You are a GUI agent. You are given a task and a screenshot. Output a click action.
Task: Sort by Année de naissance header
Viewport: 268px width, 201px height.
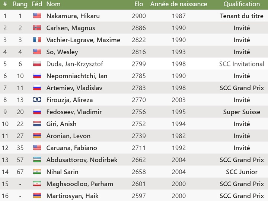179,4
